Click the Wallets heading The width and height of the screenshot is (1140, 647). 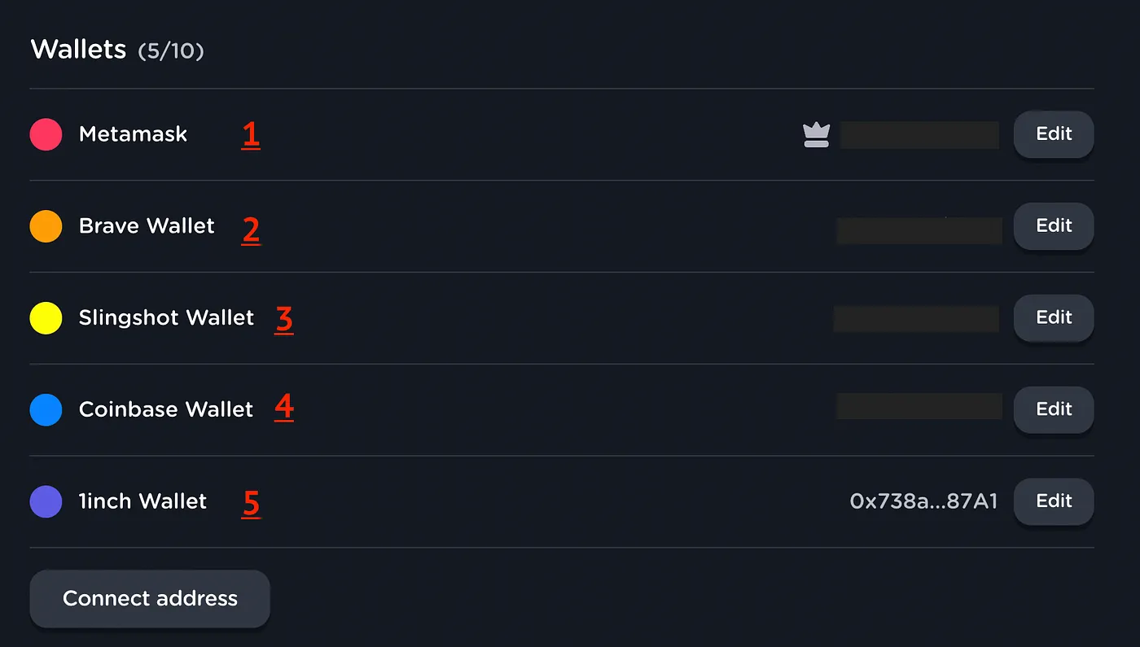tap(78, 50)
